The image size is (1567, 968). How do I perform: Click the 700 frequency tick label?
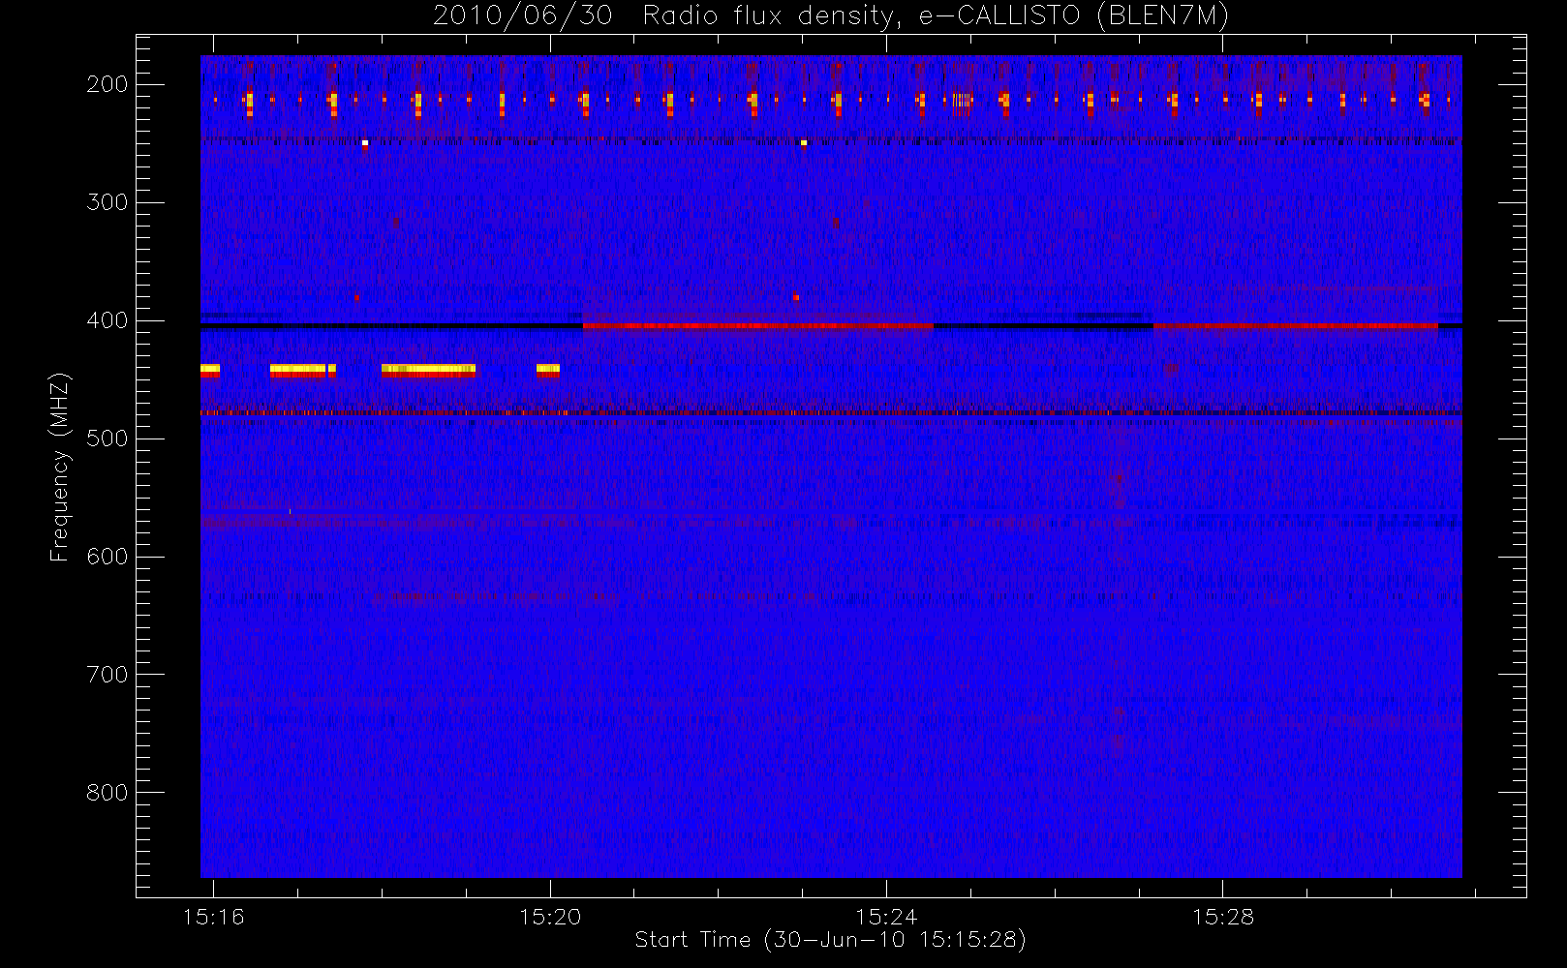(108, 675)
